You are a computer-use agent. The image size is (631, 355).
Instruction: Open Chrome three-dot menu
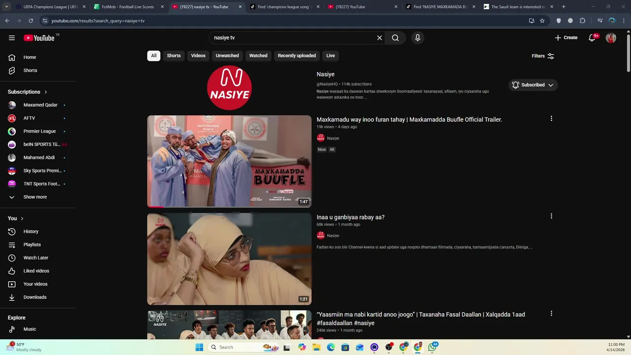pos(624,21)
